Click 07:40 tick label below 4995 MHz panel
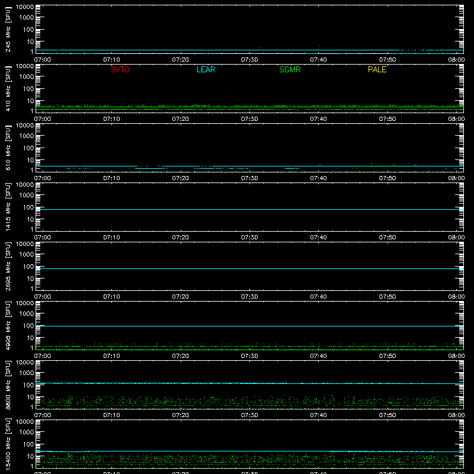 (x=318, y=356)
